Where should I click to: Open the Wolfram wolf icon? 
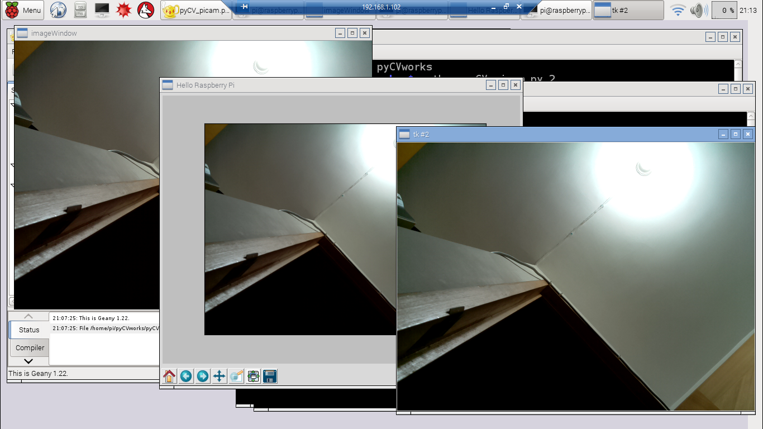[146, 10]
